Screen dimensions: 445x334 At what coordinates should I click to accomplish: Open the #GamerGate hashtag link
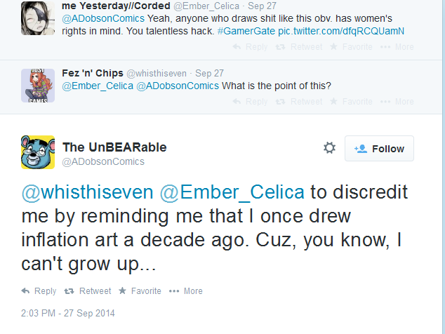click(x=246, y=31)
